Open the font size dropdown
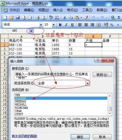The height and width of the screenshot is (140, 122). click(53, 25)
